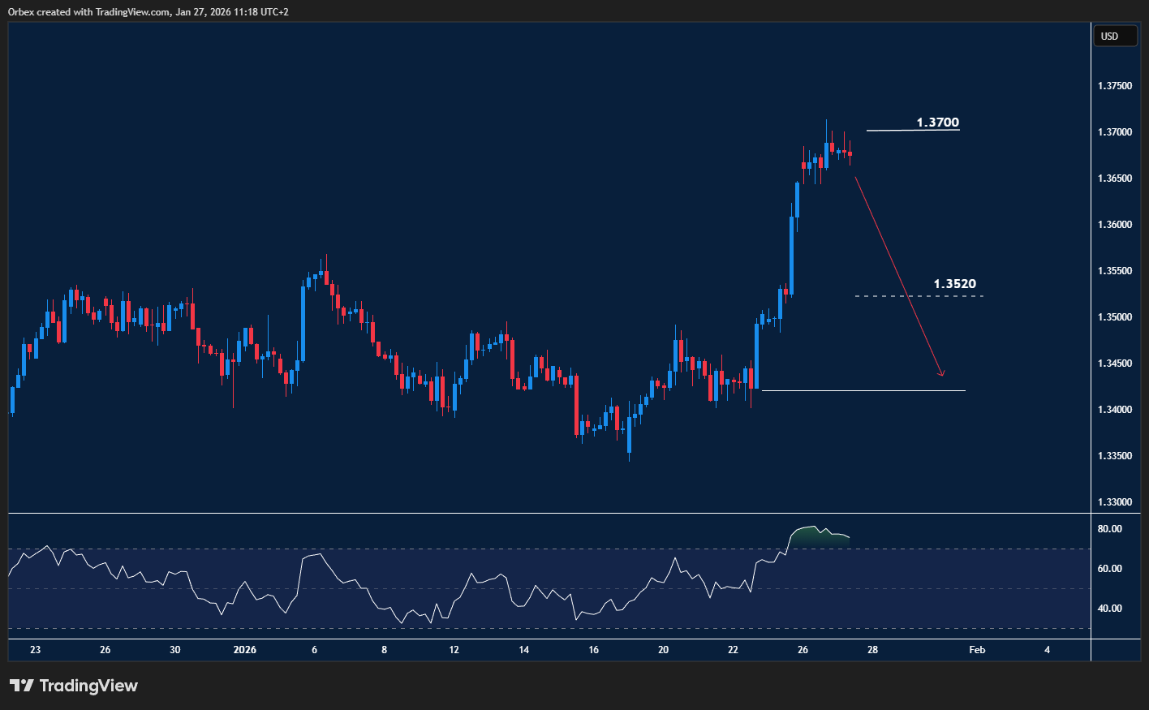Open the USD currency selector
This screenshot has width=1149, height=710.
coord(1115,36)
